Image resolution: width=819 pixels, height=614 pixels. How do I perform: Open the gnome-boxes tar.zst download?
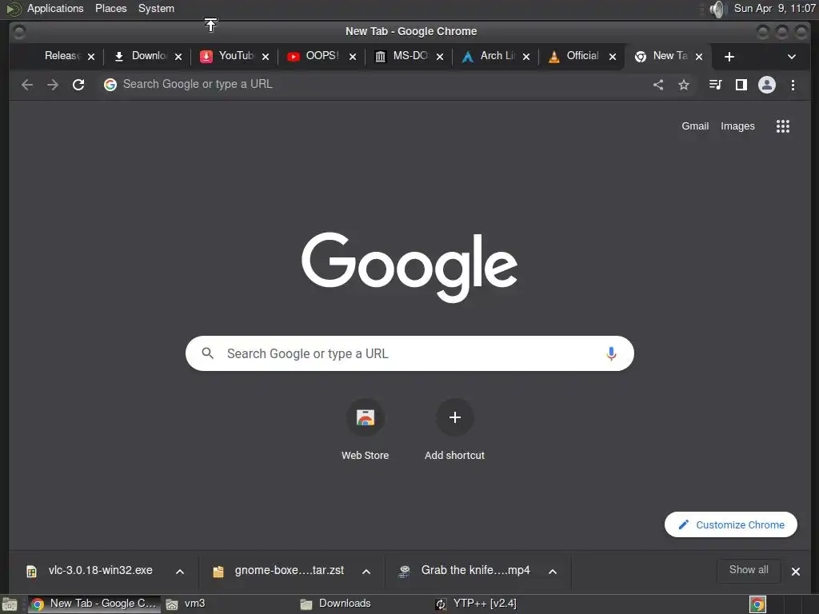pos(280,571)
